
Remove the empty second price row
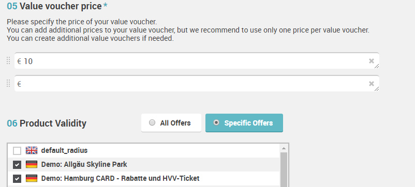372,84
